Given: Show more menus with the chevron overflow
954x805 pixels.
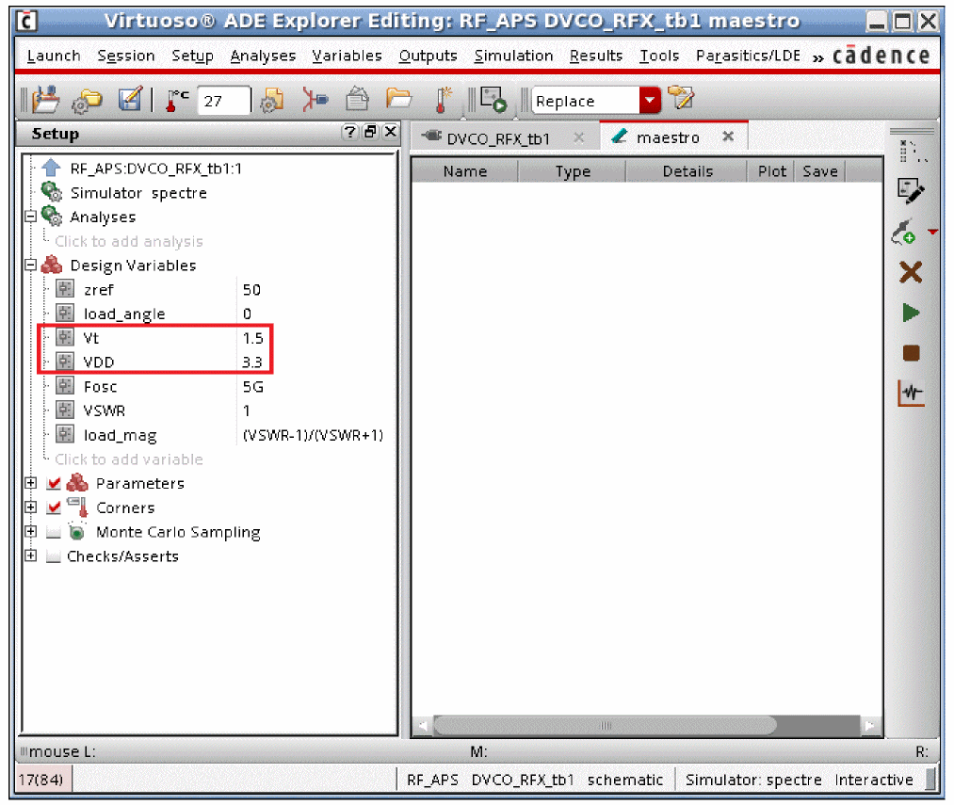Looking at the screenshot, I should pos(818,57).
